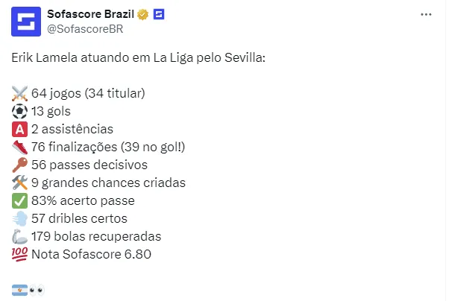The height and width of the screenshot is (301, 449).
Task: Click the red A assists emoji
Action: click(20, 129)
